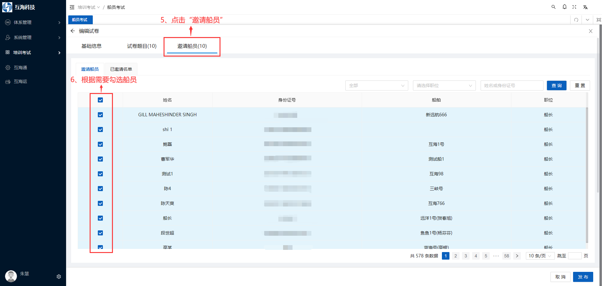Expand the 系统管理 menu
The height and width of the screenshot is (286, 602).
coord(59,38)
